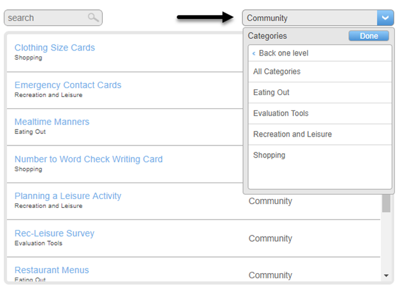This screenshot has width=398, height=289.
Task: Click the Done button
Action: tap(369, 36)
